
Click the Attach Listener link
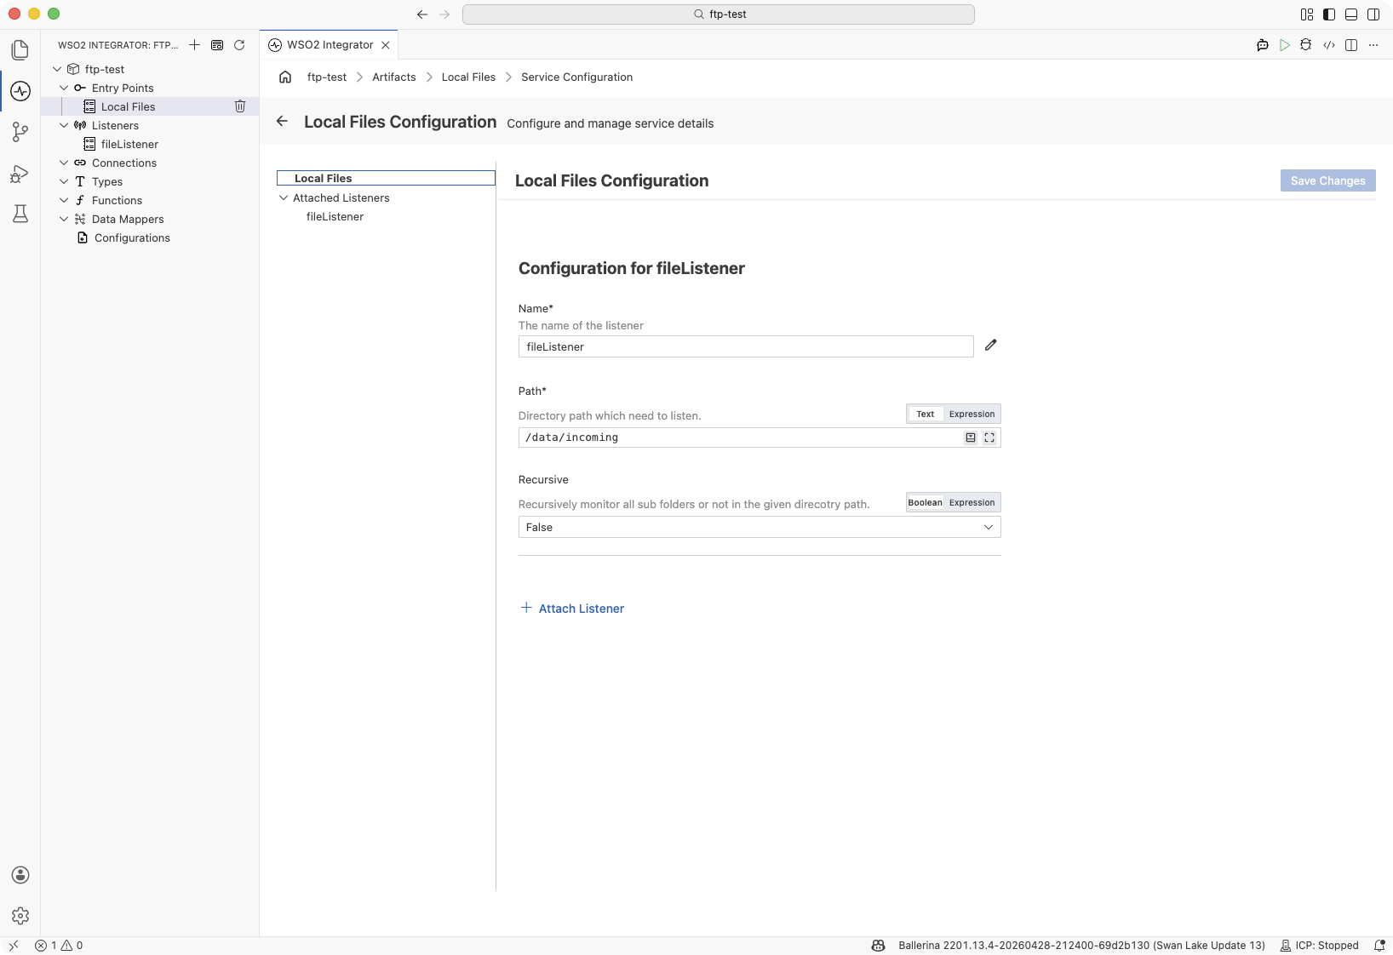pyautogui.click(x=572, y=608)
